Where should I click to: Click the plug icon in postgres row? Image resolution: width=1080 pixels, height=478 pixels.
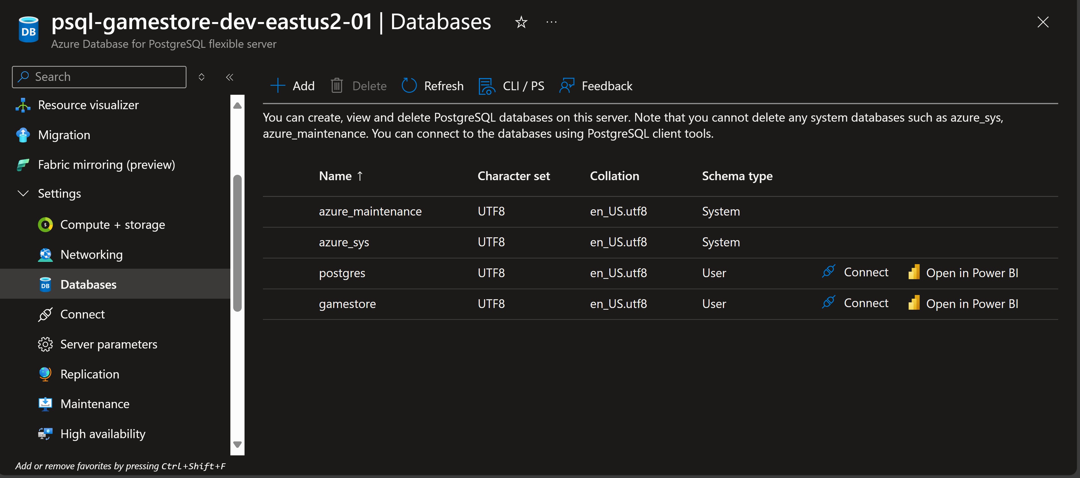click(828, 272)
